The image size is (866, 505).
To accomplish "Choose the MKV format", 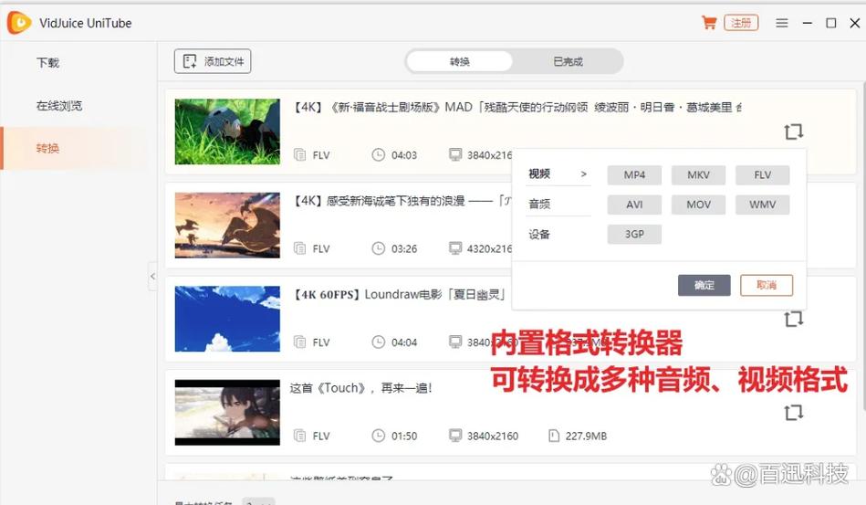I will pos(698,175).
